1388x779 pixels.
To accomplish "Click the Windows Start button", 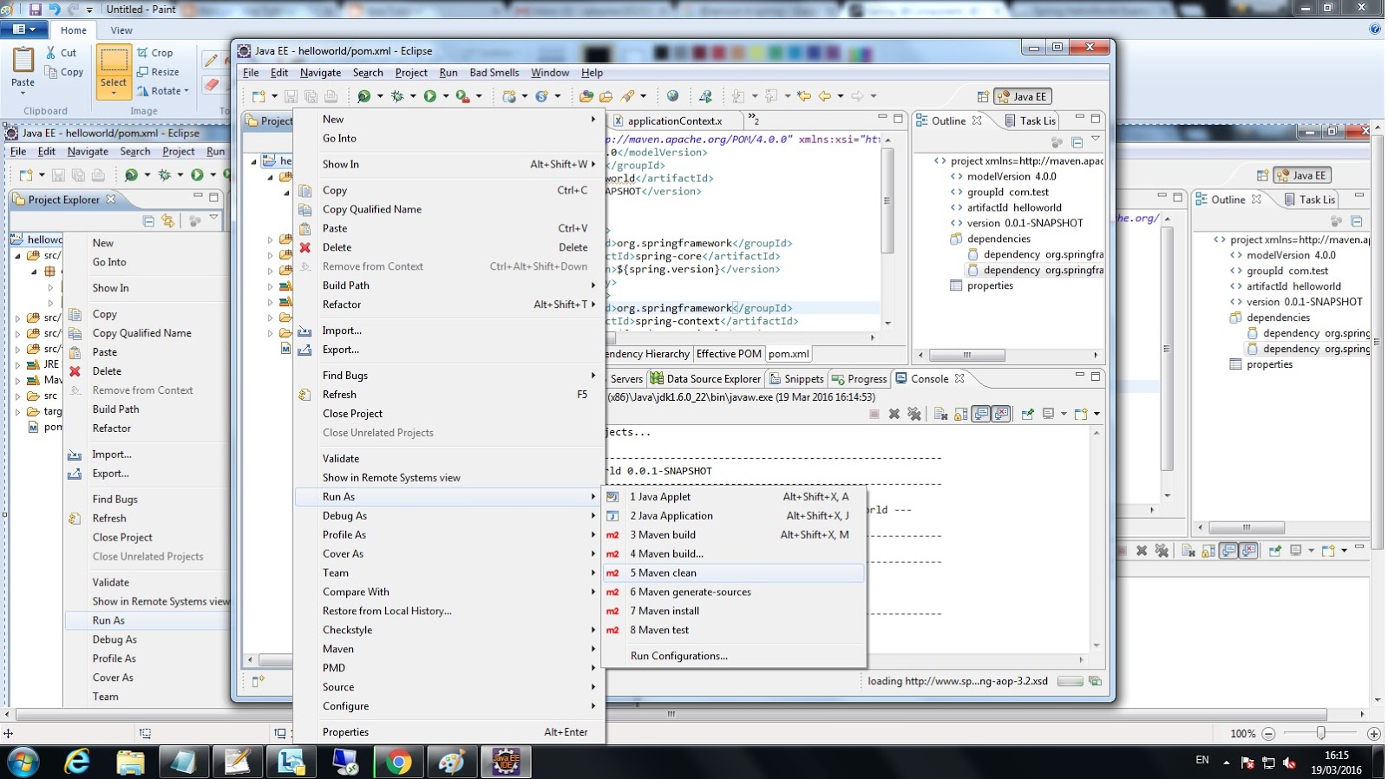I will (23, 763).
